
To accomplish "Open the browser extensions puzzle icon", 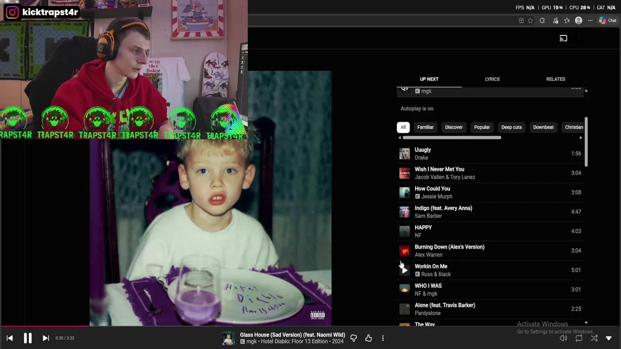I will [x=542, y=20].
